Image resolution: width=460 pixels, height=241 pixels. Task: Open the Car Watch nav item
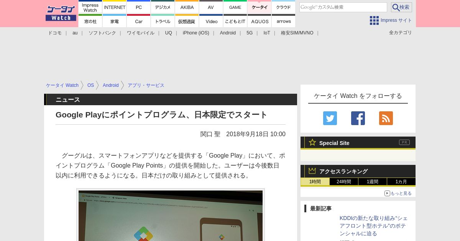pos(139,21)
